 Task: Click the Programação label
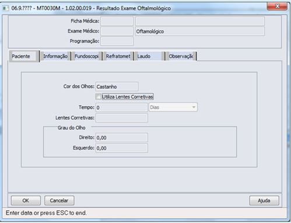[x=85, y=41]
